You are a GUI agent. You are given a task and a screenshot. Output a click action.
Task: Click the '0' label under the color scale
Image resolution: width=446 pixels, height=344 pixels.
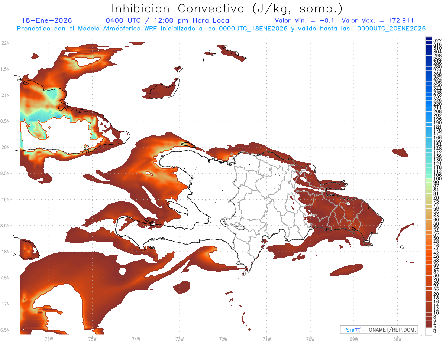pyautogui.click(x=435, y=331)
